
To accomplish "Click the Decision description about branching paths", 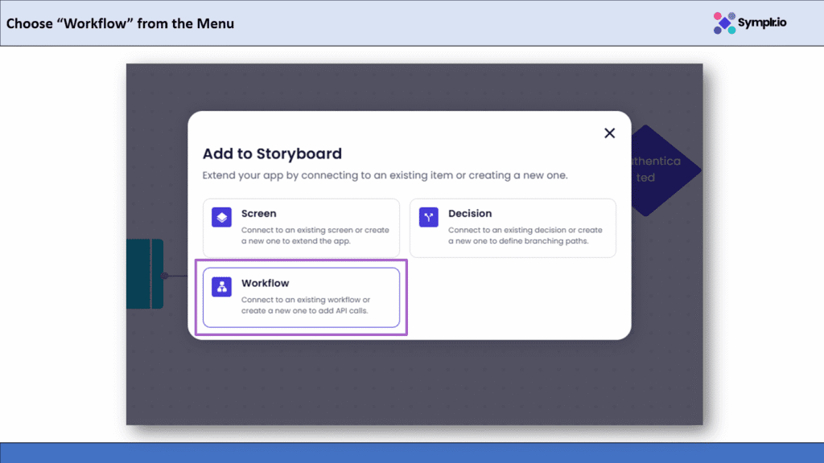I will click(525, 236).
